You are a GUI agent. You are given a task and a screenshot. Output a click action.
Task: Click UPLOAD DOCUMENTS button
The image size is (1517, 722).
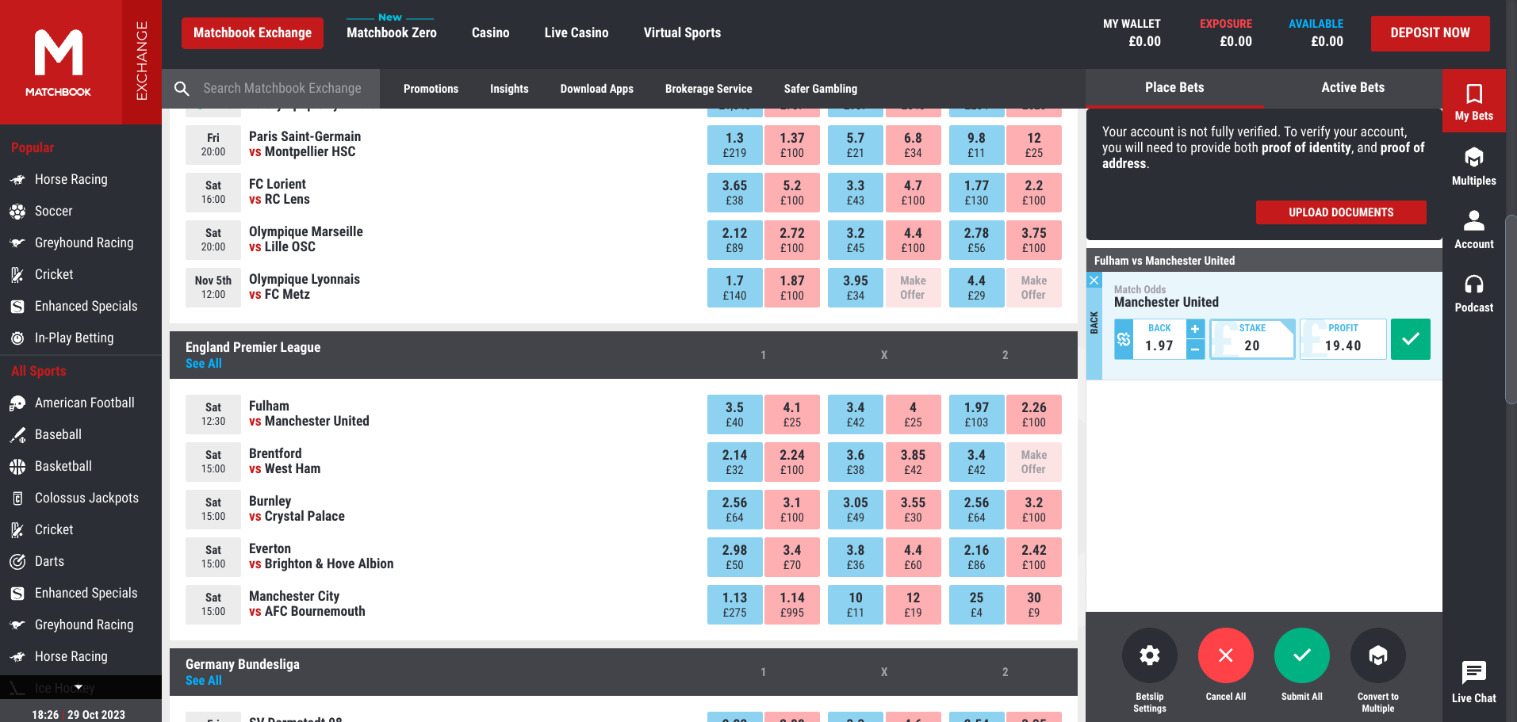click(1340, 212)
